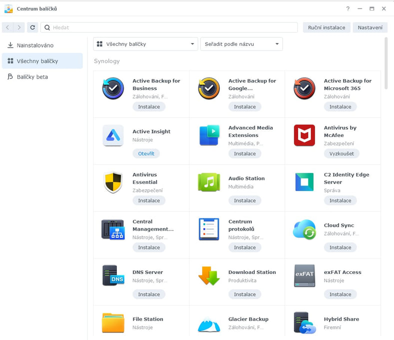This screenshot has width=394, height=340.
Task: Install Download Station package
Action: 245,294
